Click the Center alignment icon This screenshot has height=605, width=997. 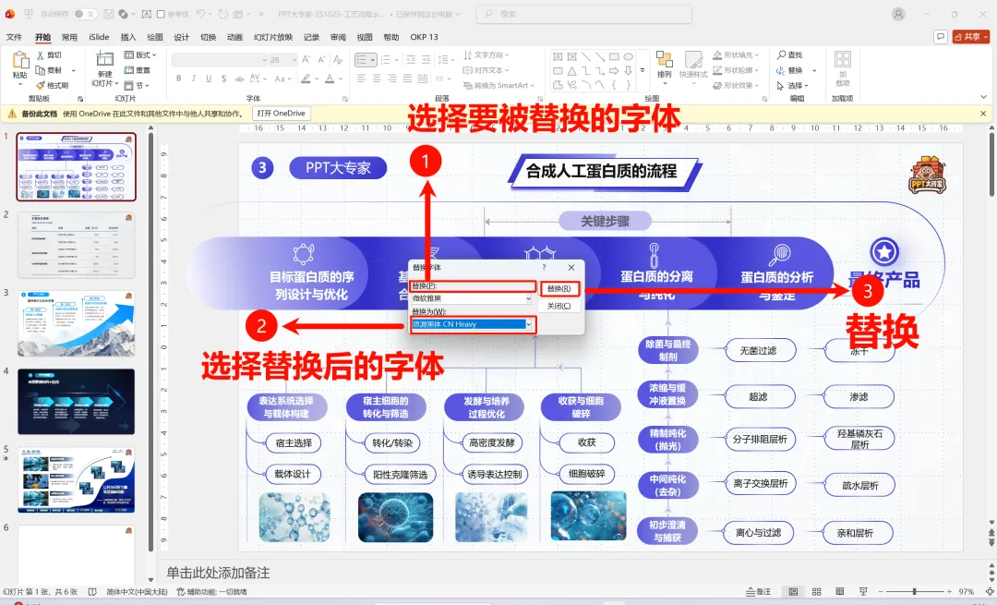[x=377, y=79]
